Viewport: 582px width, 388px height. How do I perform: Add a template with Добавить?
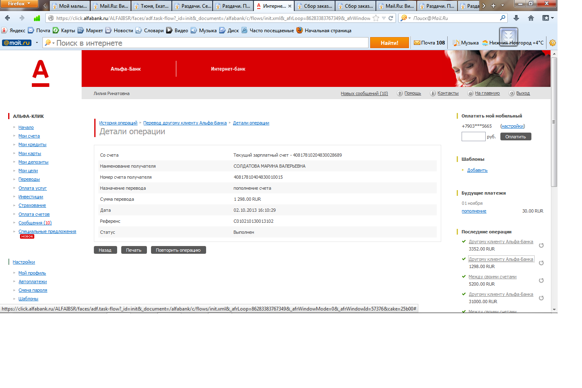click(477, 171)
